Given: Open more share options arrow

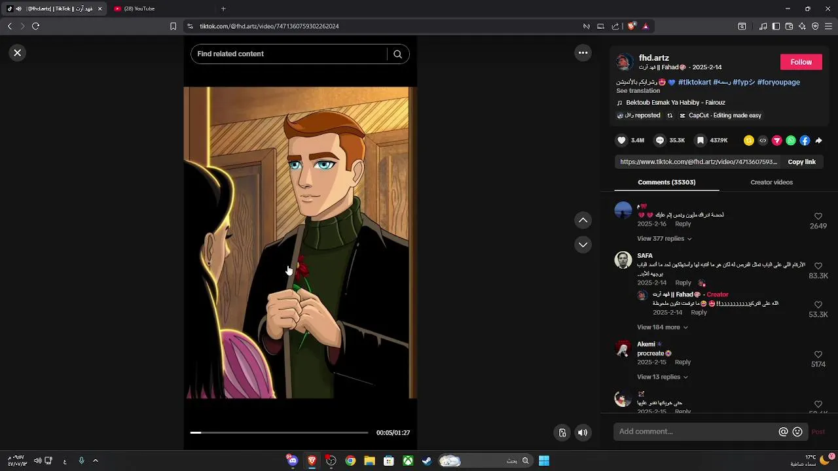Looking at the screenshot, I should 818,141.
